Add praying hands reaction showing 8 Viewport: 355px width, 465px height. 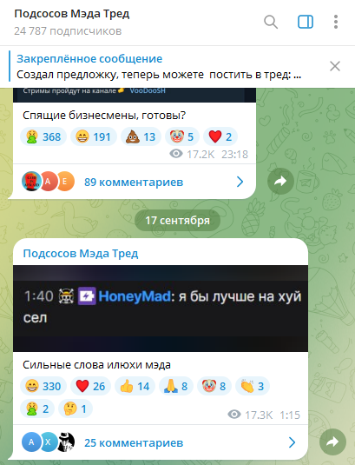(176, 386)
